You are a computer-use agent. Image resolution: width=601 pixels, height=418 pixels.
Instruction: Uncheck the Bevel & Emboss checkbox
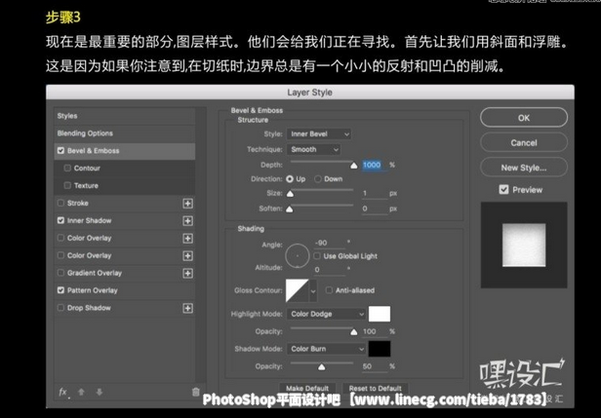click(60, 150)
